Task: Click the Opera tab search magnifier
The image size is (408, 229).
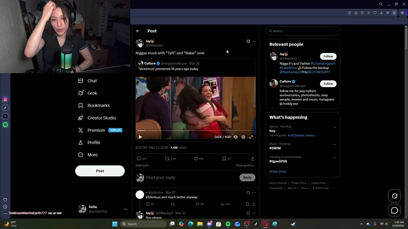Action: click(381, 4)
